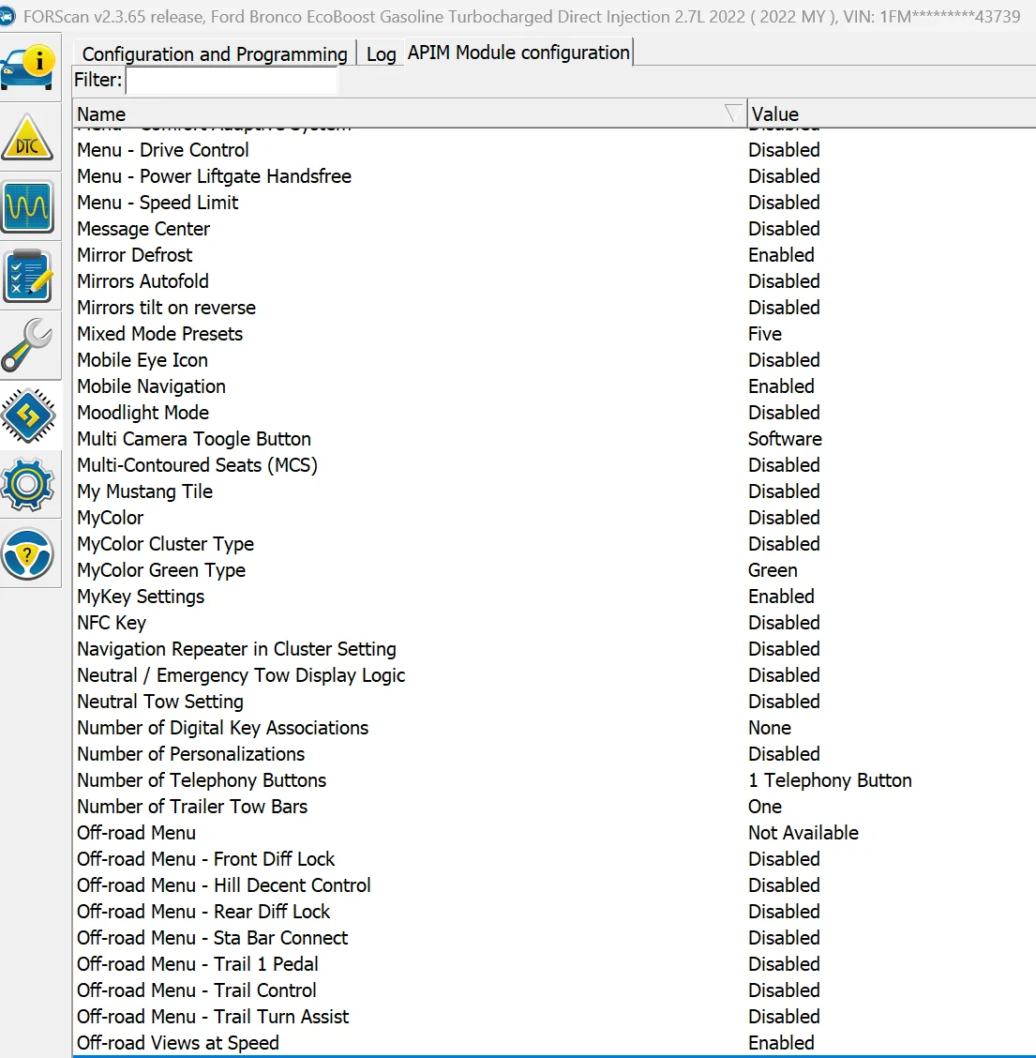Select Multi Camera Toogle Button row
The image size is (1036, 1058).
coord(554,439)
